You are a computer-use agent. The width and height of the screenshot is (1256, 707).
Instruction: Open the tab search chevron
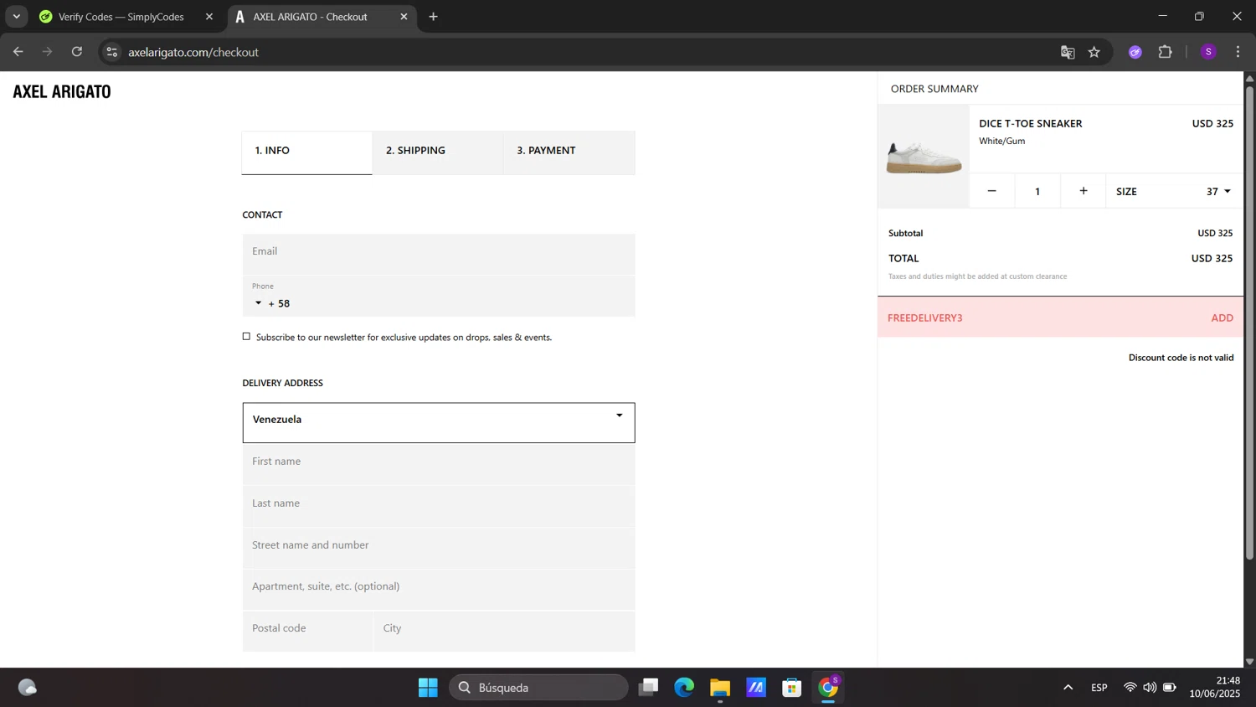click(x=16, y=17)
